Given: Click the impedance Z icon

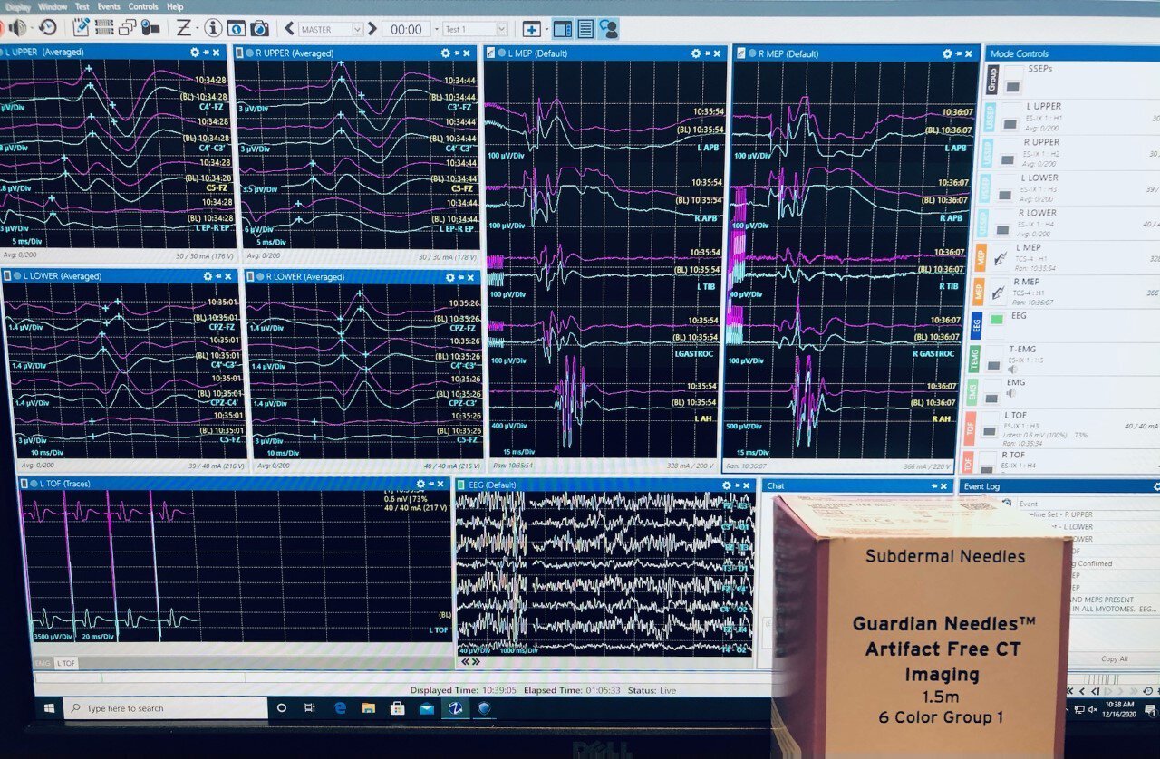Looking at the screenshot, I should click(183, 29).
